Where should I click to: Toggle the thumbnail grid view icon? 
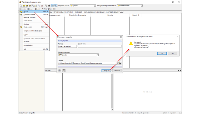coord(53,6)
